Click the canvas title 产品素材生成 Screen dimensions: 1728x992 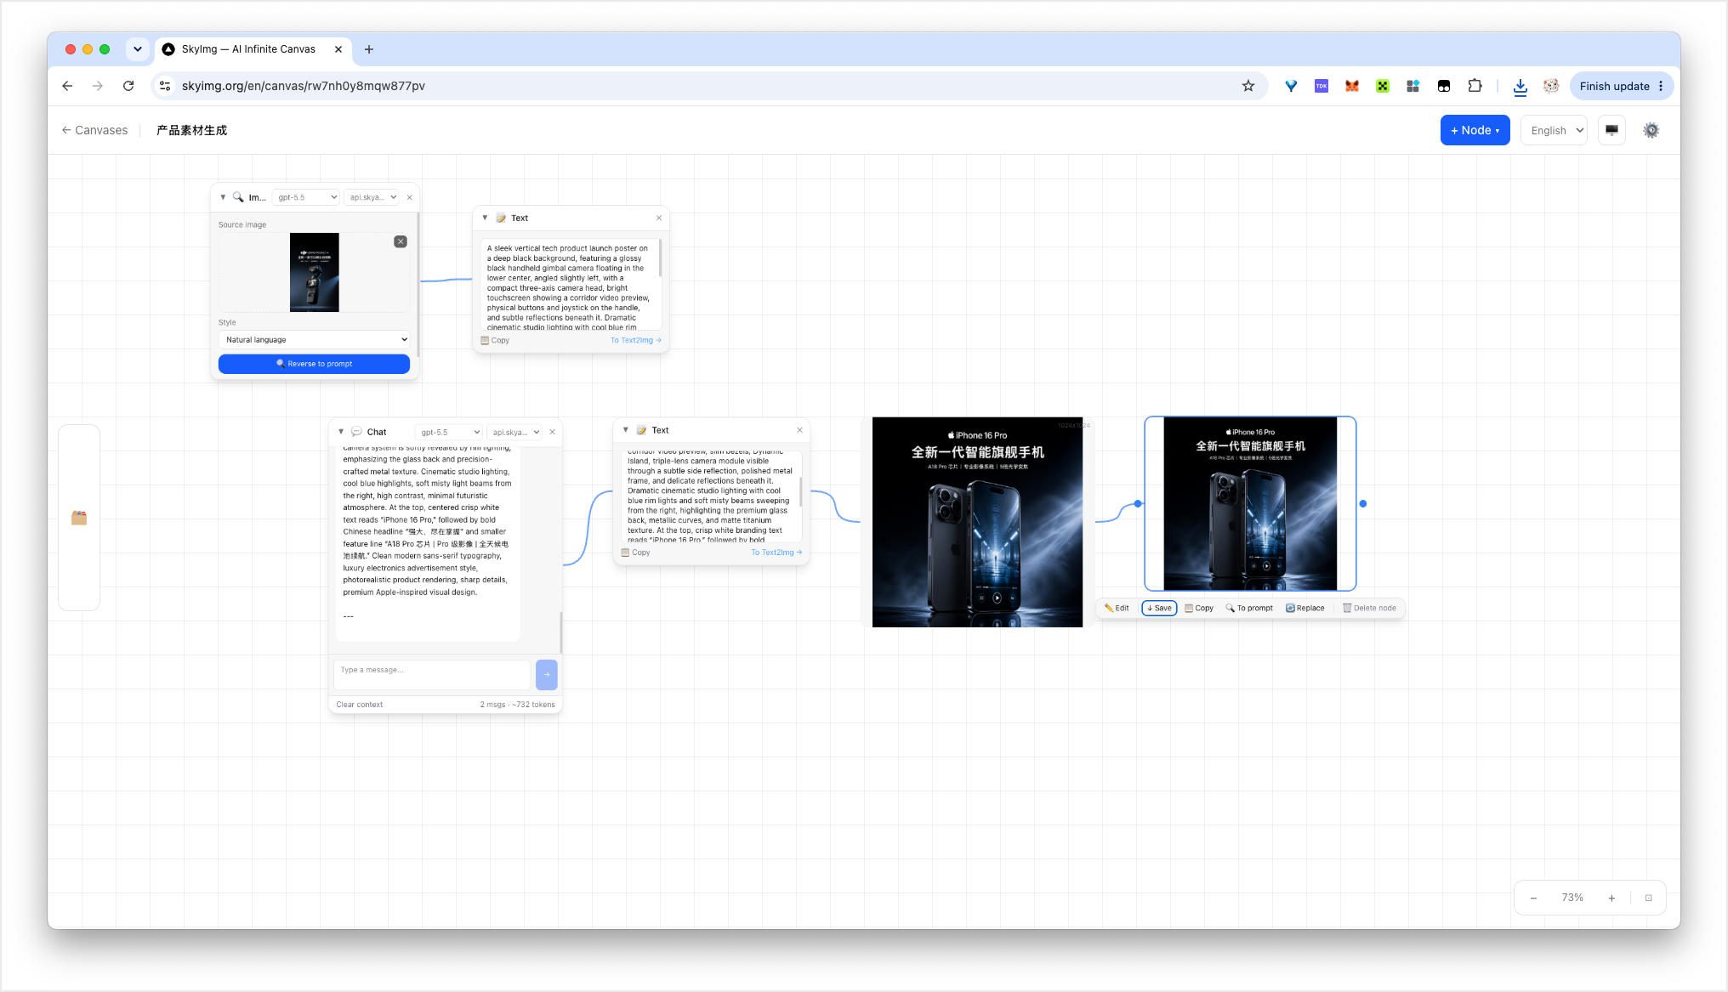click(x=191, y=130)
